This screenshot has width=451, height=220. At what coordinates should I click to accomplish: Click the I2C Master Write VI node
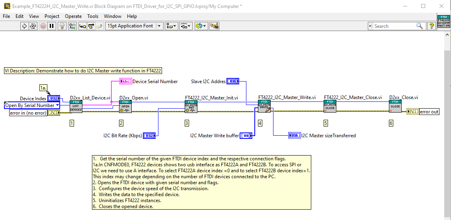coord(264,107)
